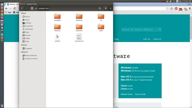This screenshot has height=108, width=192.
Task: Download Linux 32 bits
Action: point(127,85)
